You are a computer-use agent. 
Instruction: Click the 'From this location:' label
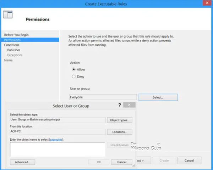21,126
